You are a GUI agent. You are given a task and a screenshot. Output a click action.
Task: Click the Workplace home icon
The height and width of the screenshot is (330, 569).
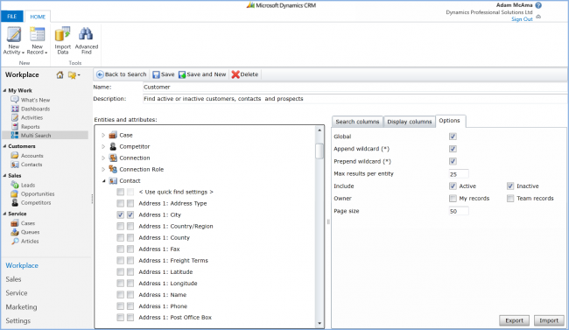pos(60,74)
